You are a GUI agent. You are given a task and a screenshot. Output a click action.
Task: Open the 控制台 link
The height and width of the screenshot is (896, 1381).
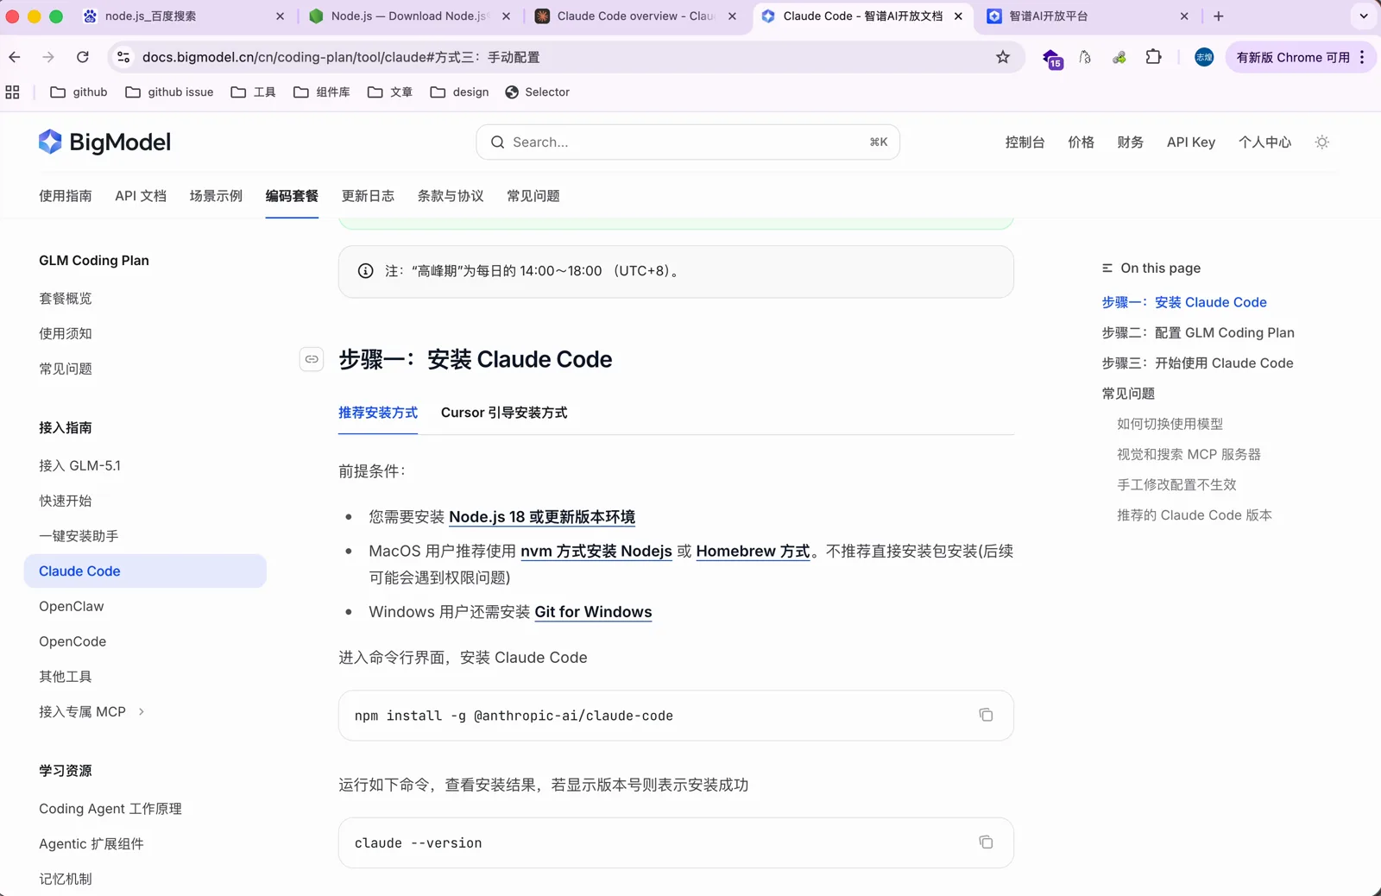[1025, 142]
